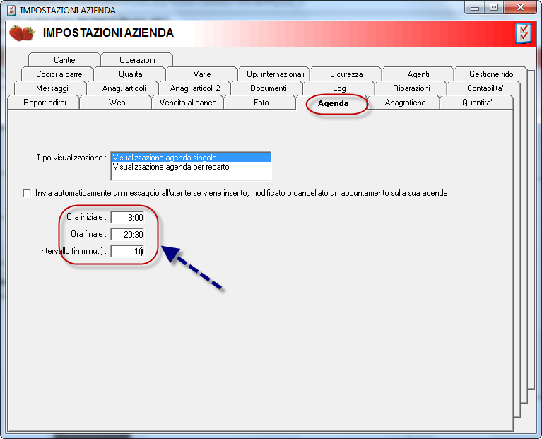Click the strawberry logo icon

22,33
